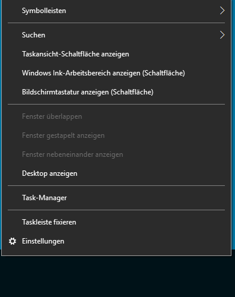Click the empty taskbar area below the menu
235x297 pixels.
click(117, 276)
